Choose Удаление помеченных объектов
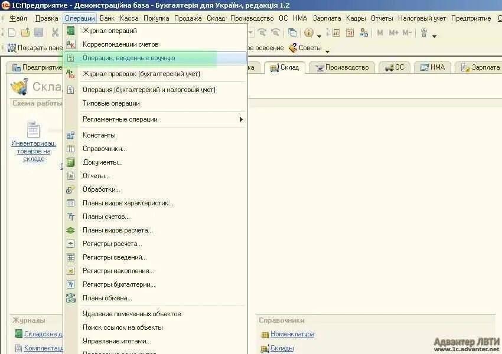The height and width of the screenshot is (354, 502). pos(155,314)
